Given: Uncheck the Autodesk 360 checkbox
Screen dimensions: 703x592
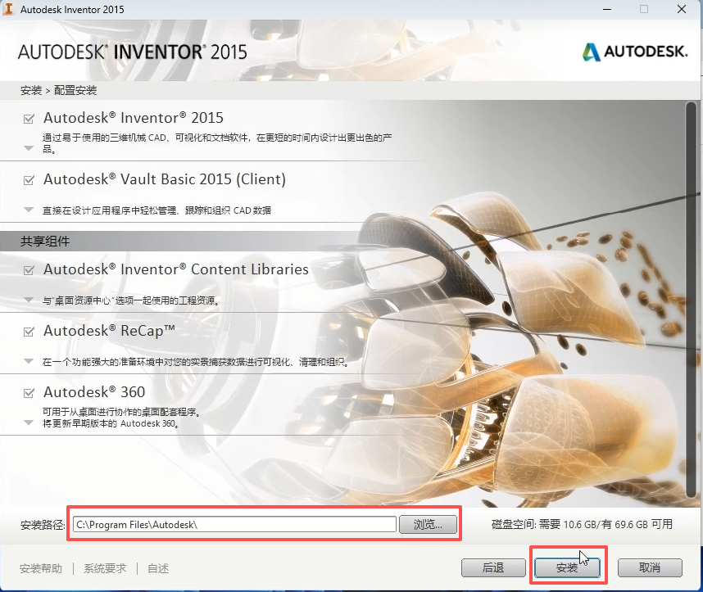Looking at the screenshot, I should [29, 392].
